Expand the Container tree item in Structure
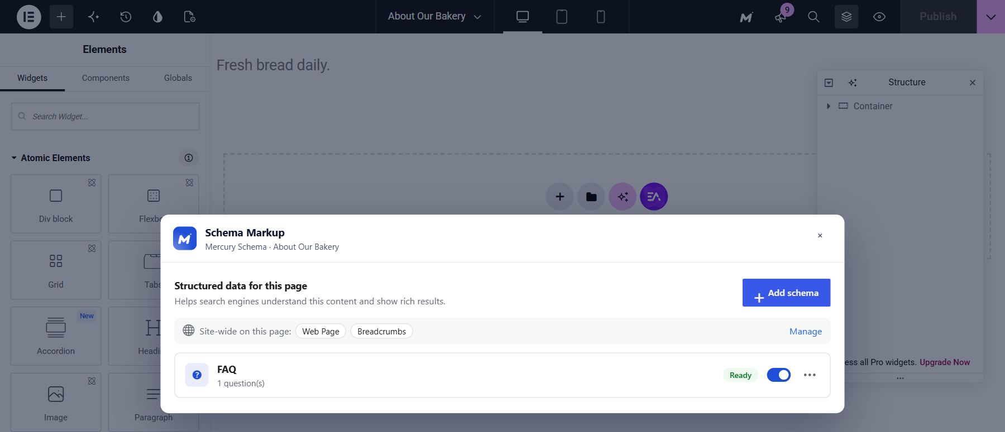This screenshot has width=1005, height=432. pyautogui.click(x=829, y=106)
